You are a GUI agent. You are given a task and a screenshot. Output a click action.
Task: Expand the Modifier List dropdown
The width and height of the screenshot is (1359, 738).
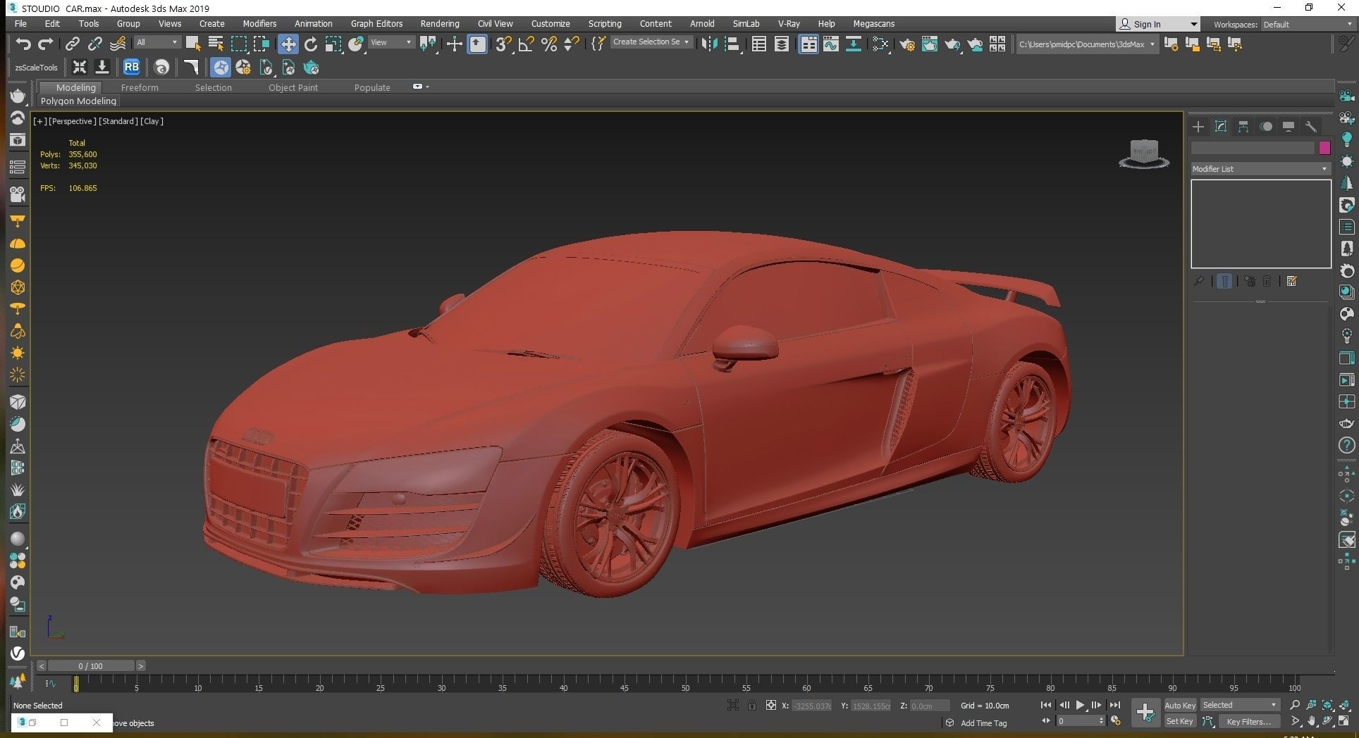(1260, 169)
